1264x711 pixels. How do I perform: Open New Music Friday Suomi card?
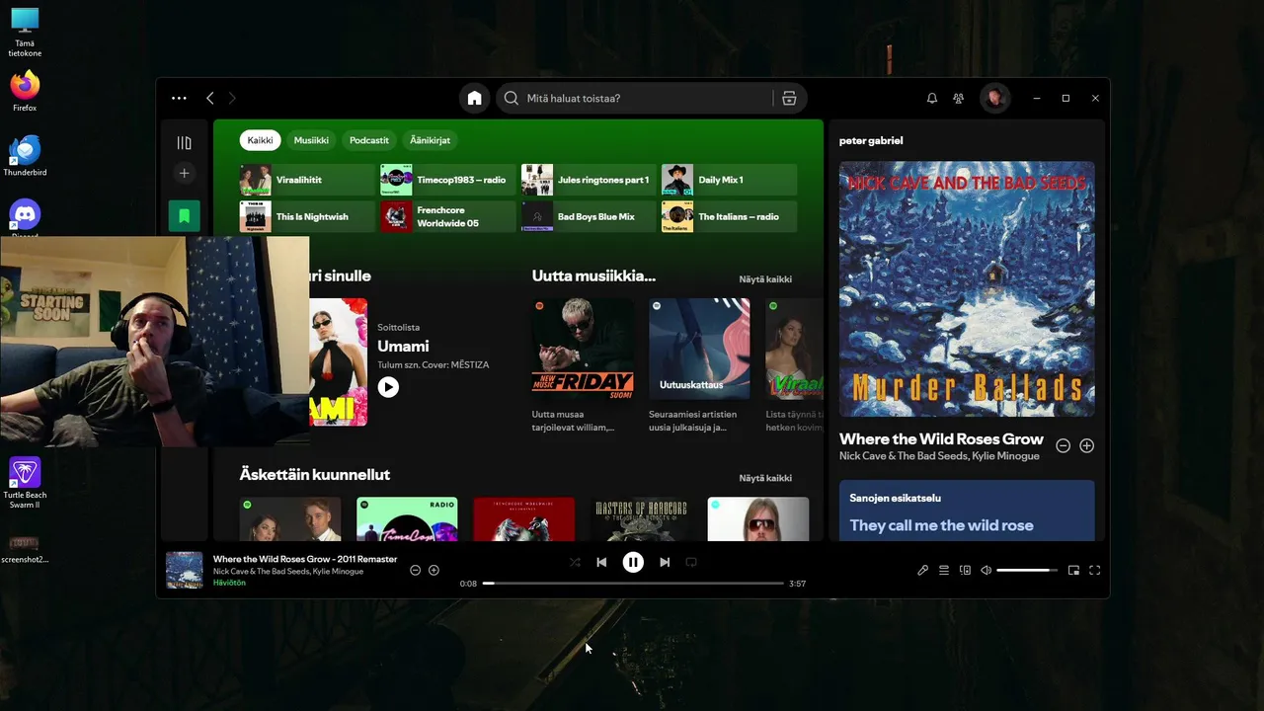click(583, 365)
